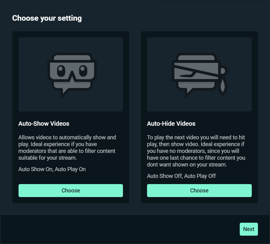Click the goggles-wearing mascot icon
270x244 pixels.
coord(72,74)
